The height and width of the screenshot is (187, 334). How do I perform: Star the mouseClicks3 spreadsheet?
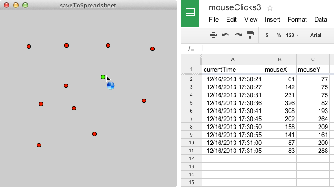pyautogui.click(x=270, y=8)
